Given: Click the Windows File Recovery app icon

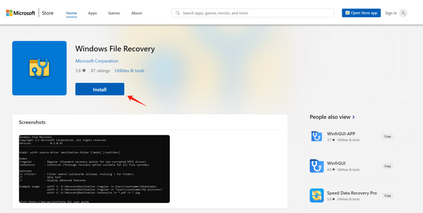Looking at the screenshot, I should pos(39,68).
